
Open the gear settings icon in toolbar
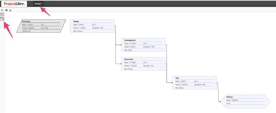[6, 10]
